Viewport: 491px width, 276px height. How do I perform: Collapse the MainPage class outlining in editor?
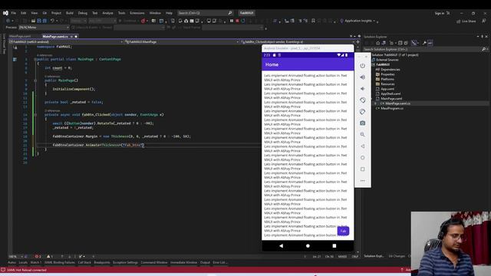(x=35, y=59)
